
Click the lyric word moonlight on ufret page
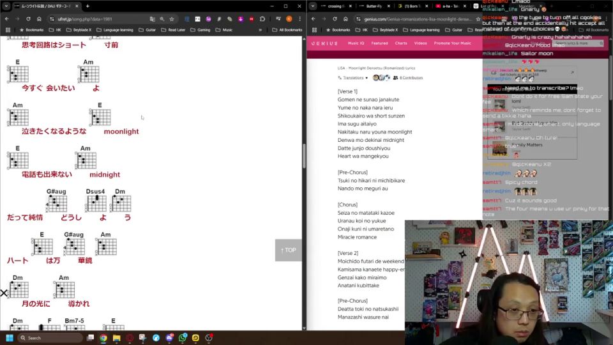coord(121,132)
